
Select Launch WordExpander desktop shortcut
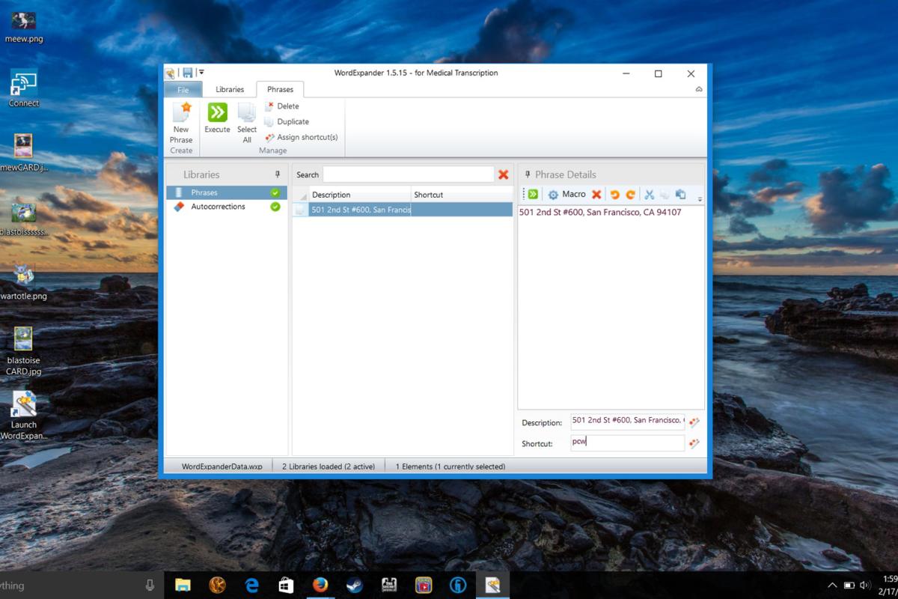click(x=24, y=416)
